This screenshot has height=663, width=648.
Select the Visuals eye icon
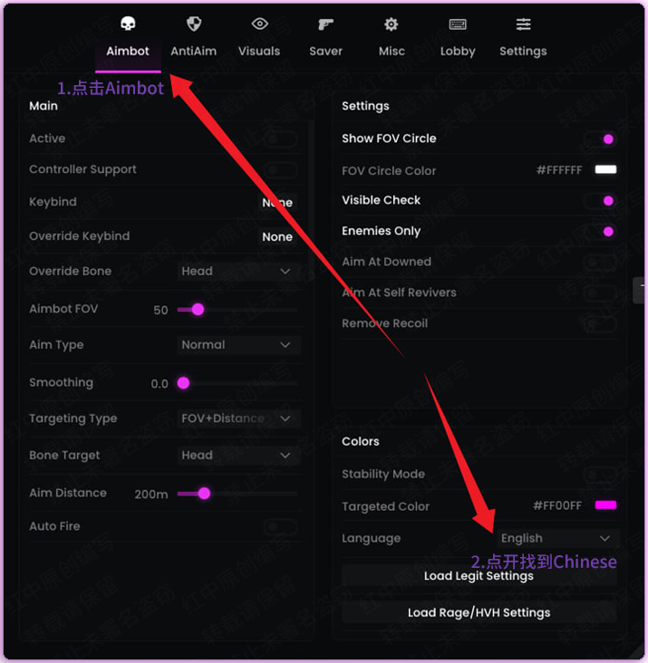[259, 24]
